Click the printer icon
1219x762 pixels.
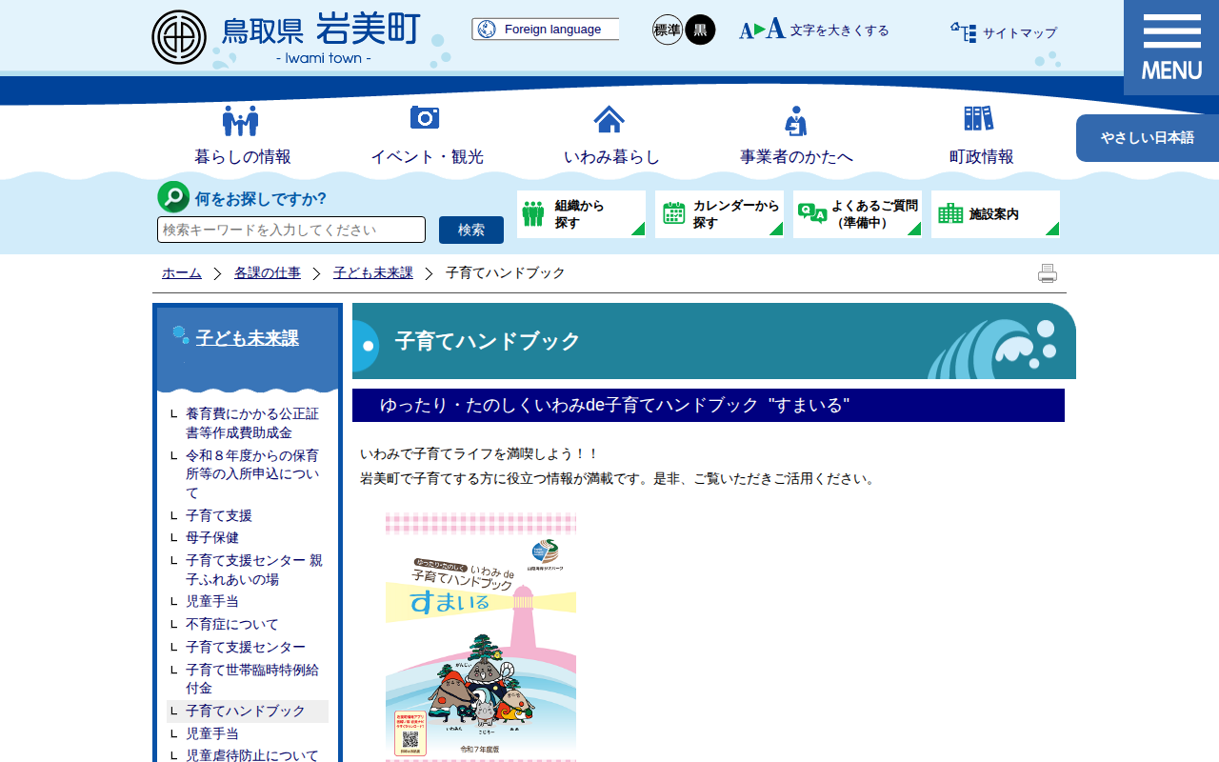tap(1048, 273)
